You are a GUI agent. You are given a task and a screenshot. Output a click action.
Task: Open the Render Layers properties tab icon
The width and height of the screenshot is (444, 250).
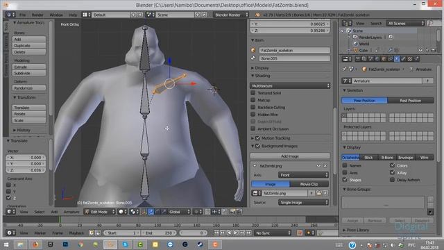pyautogui.click(x=364, y=59)
